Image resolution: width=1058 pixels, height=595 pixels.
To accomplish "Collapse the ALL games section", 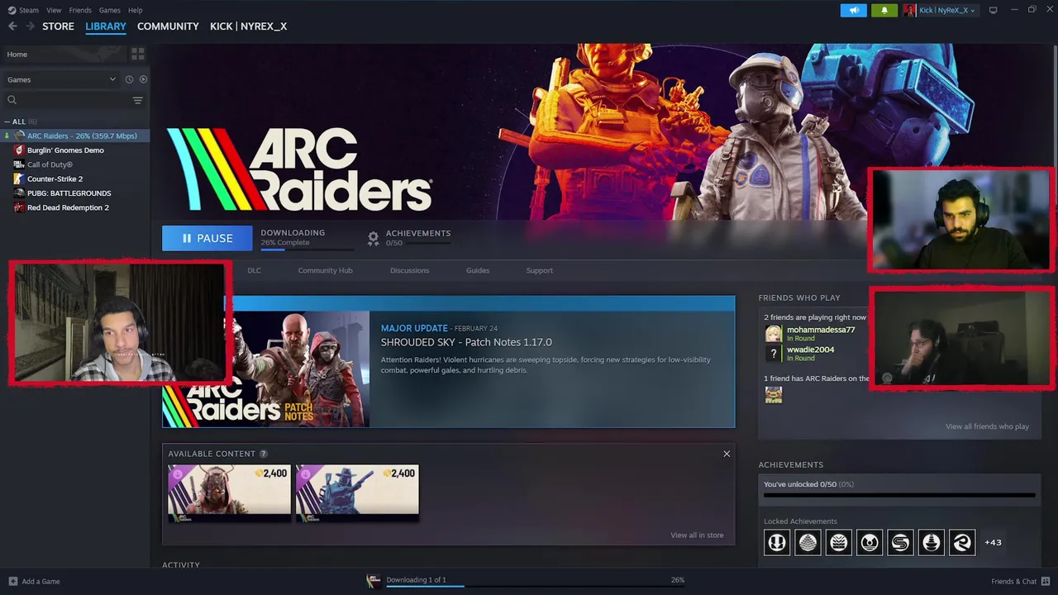I will pyautogui.click(x=7, y=121).
